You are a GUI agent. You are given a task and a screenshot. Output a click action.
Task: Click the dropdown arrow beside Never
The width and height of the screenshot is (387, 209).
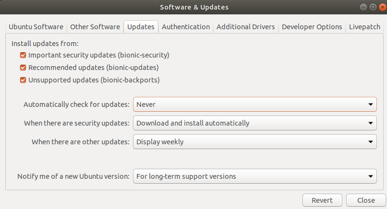[371, 104]
